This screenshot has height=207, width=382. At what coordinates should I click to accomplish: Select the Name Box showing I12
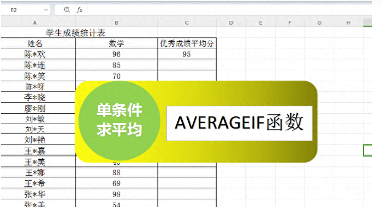point(26,10)
